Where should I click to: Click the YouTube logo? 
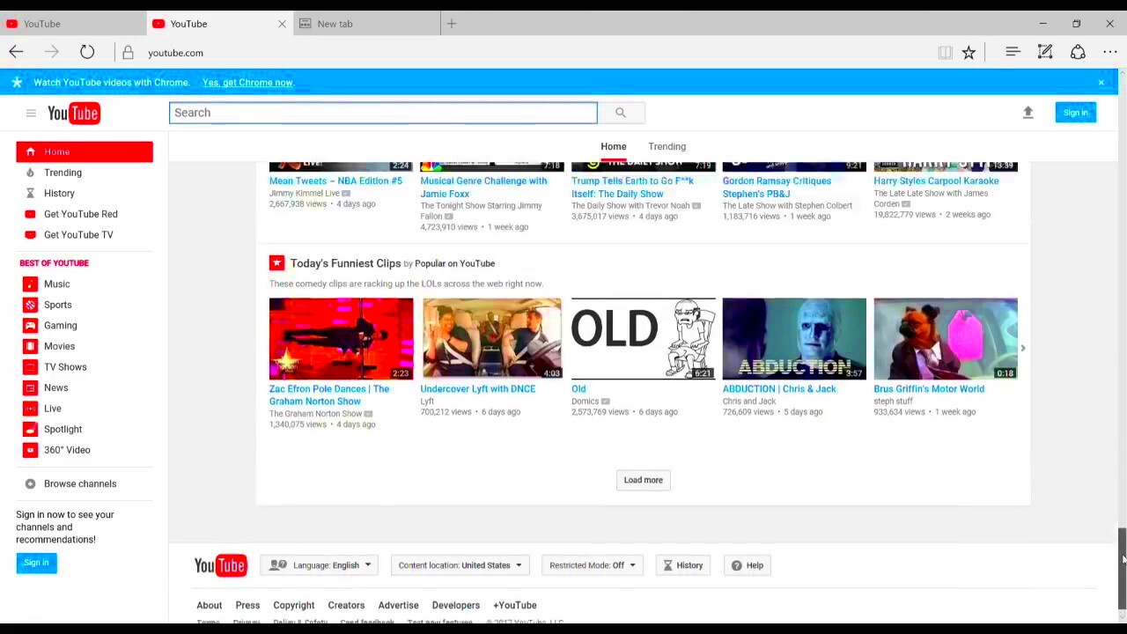(x=73, y=113)
